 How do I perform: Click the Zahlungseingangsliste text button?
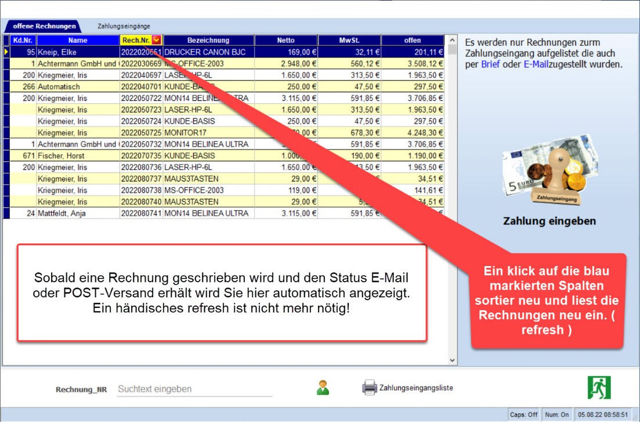click(x=416, y=388)
